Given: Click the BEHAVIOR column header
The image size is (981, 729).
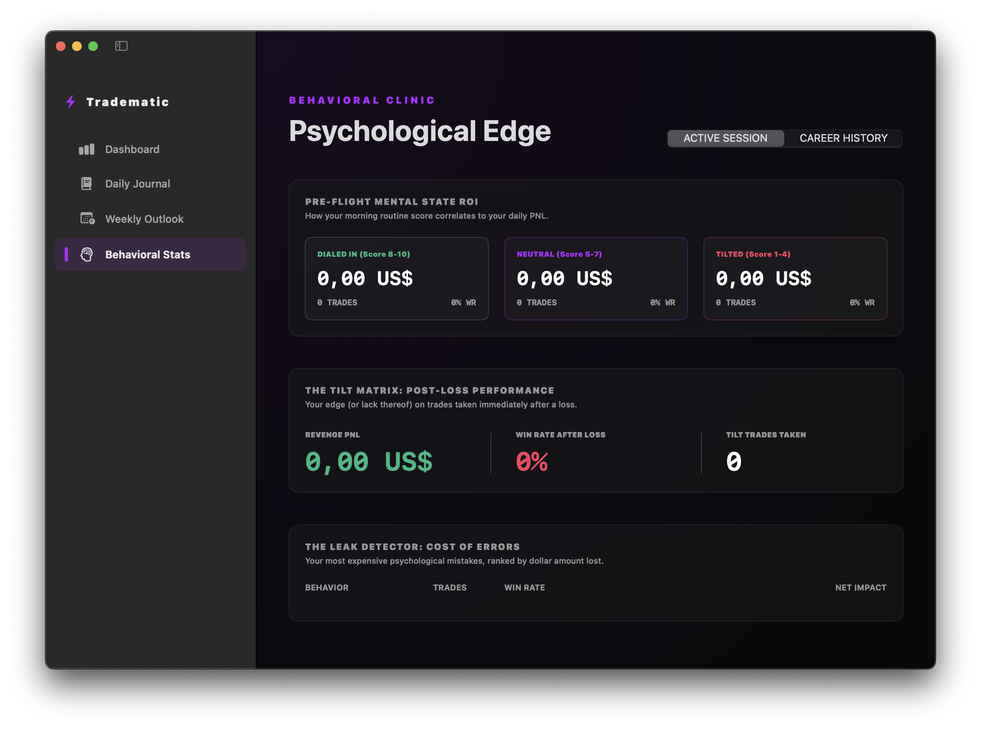Looking at the screenshot, I should 327,587.
